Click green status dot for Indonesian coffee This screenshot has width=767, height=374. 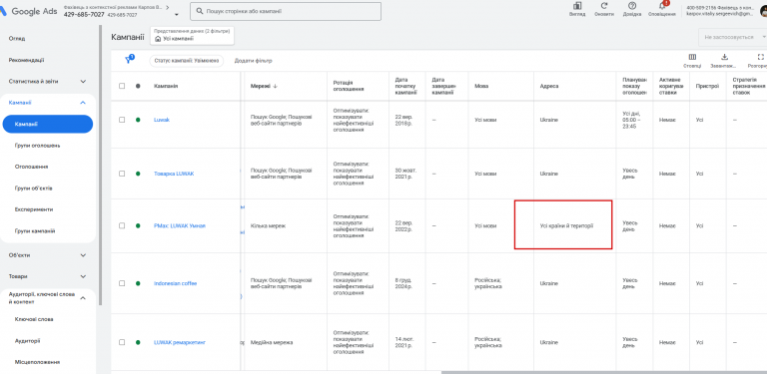138,283
